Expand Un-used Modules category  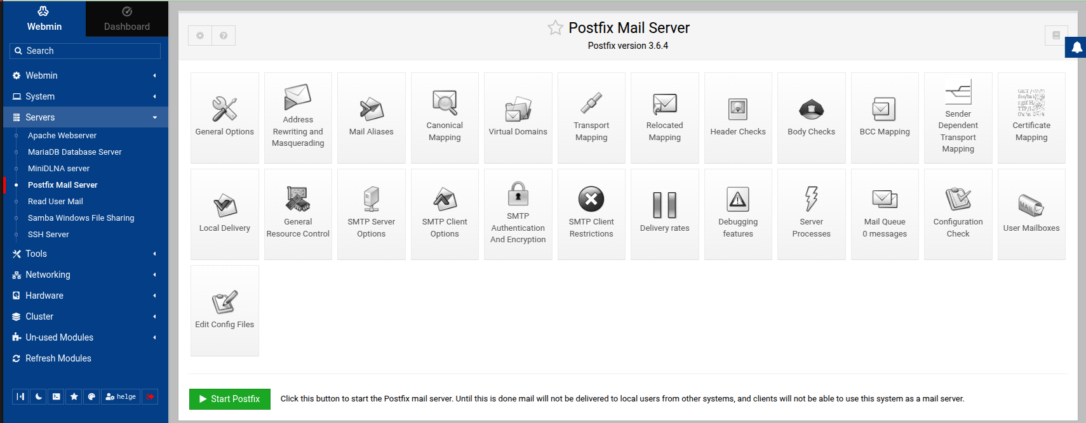click(x=86, y=337)
